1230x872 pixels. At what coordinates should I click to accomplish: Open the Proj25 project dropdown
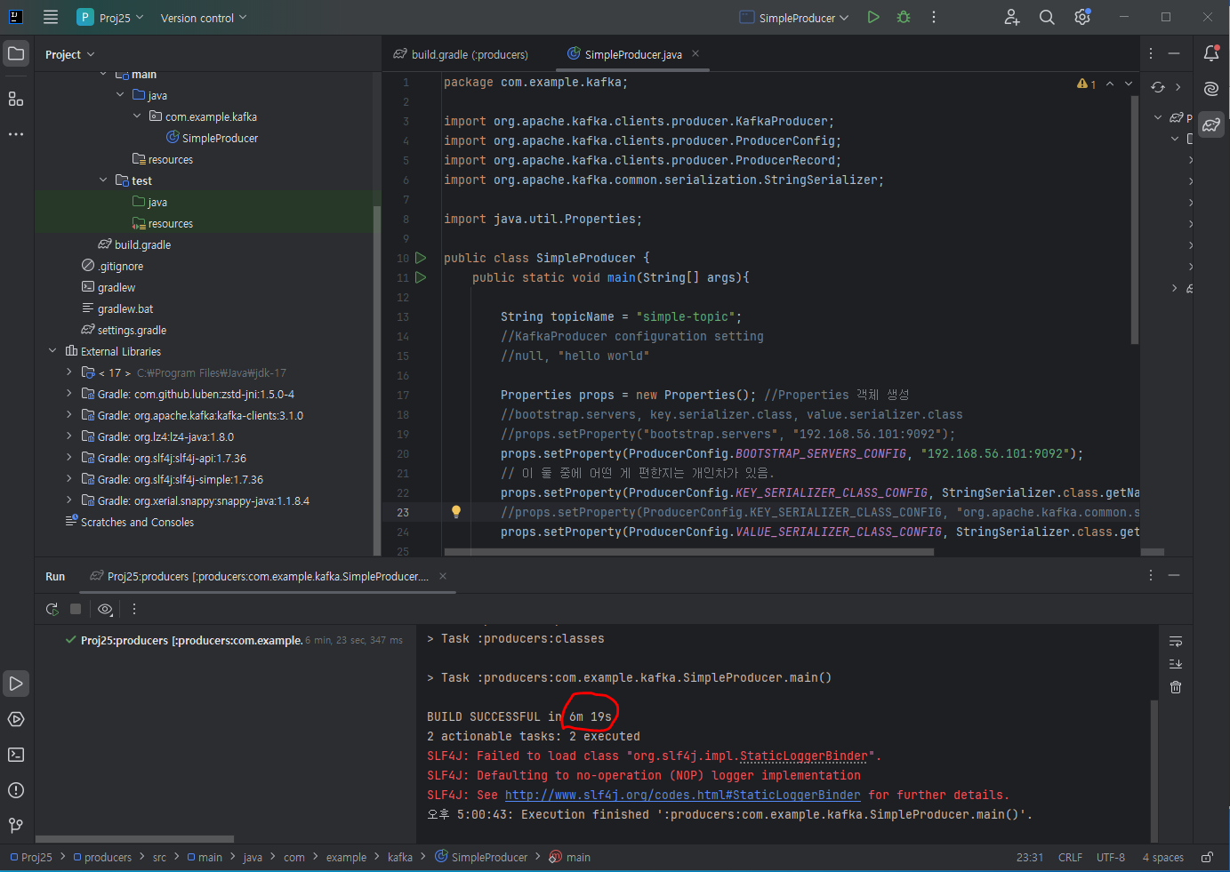point(110,17)
